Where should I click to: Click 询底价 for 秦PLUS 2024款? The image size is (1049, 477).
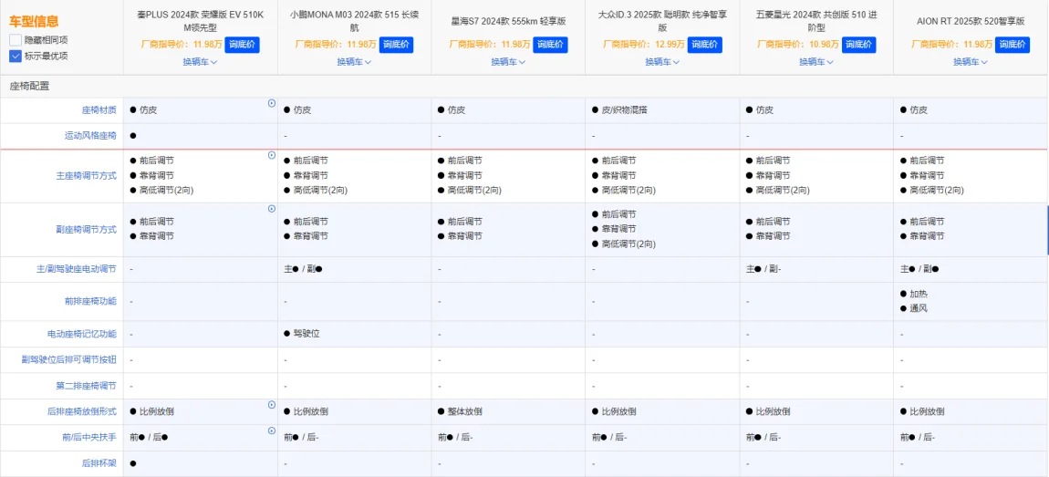tap(242, 45)
